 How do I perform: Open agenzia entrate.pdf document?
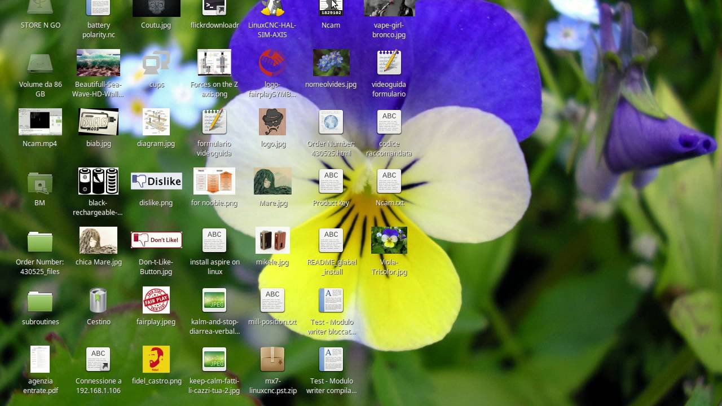40,359
